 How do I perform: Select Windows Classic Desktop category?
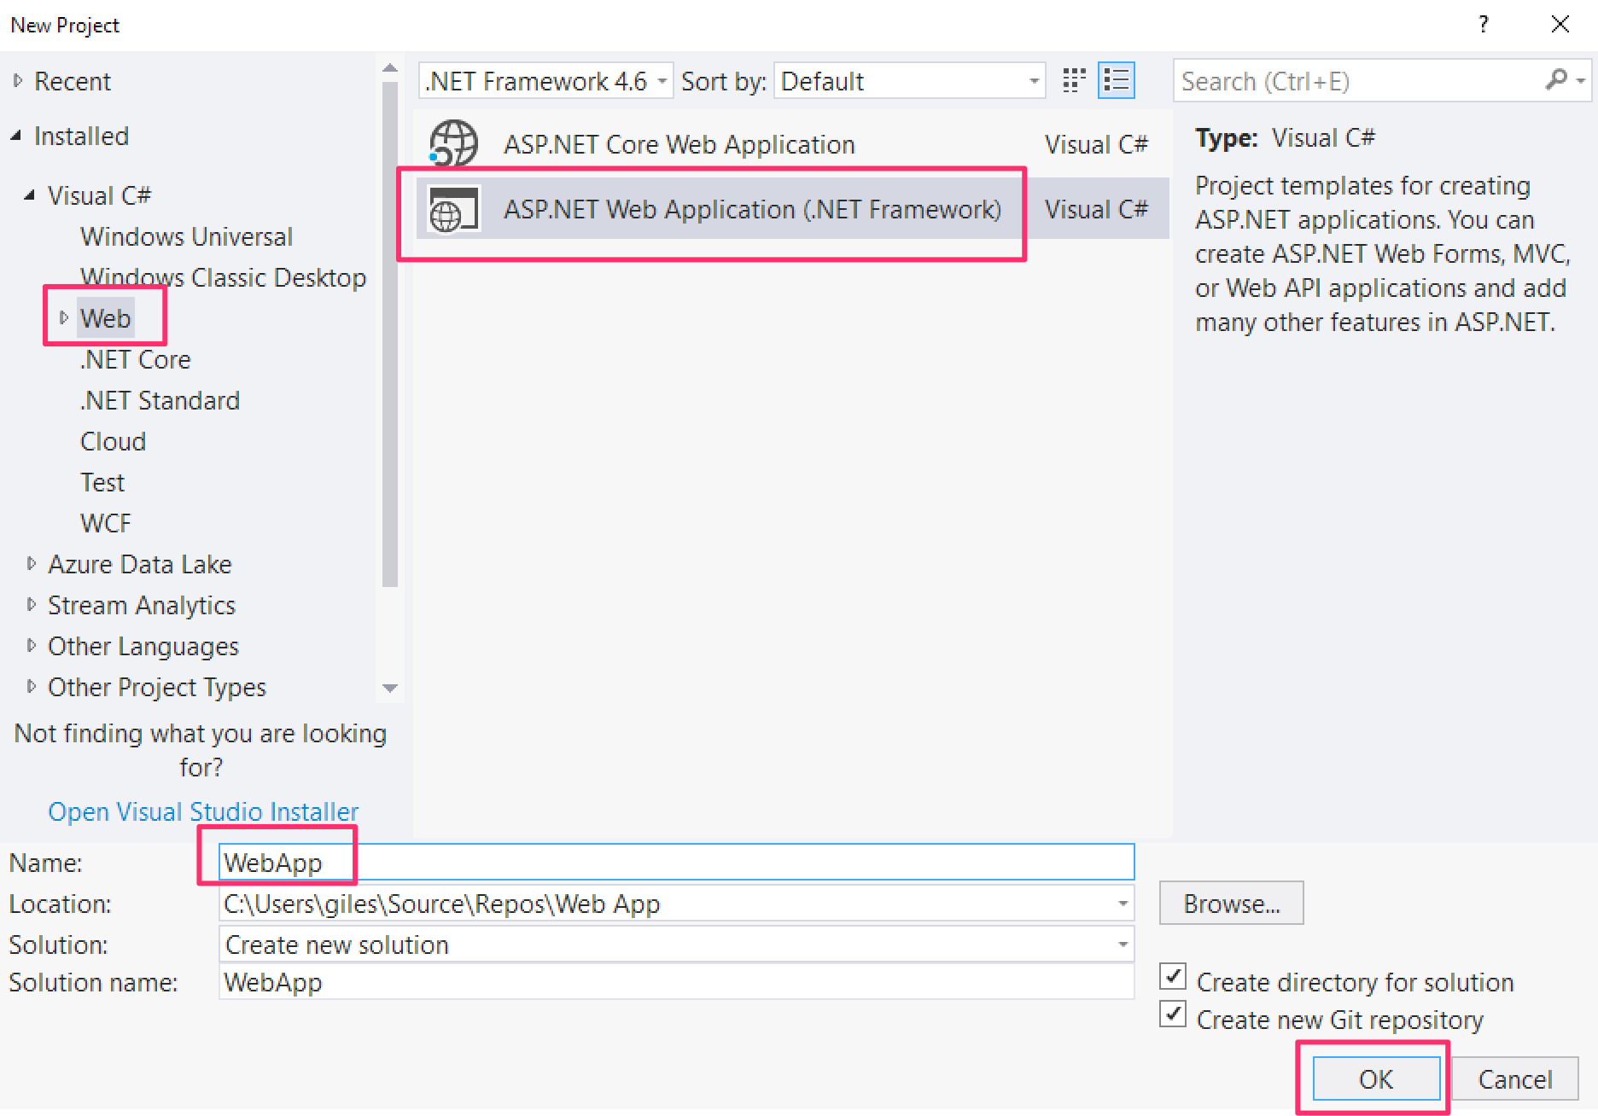(223, 277)
